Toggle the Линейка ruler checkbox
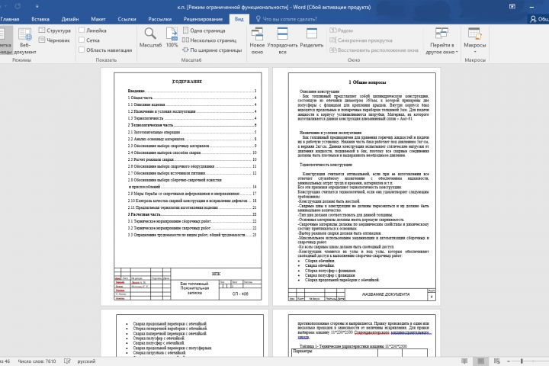This screenshot has width=549, height=366. (82, 30)
